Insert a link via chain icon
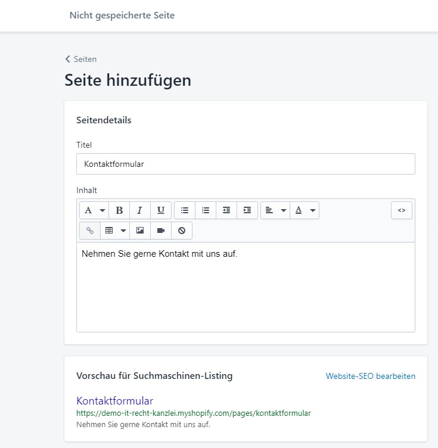The height and width of the screenshot is (448, 438). [90, 231]
